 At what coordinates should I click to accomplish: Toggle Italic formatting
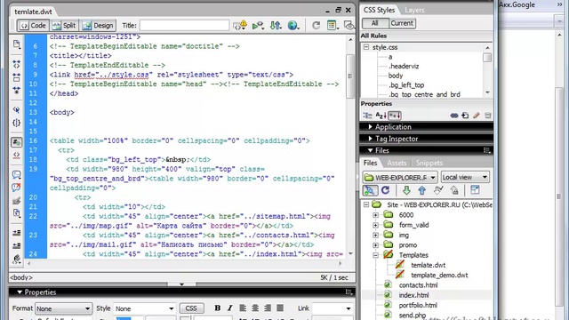229,308
